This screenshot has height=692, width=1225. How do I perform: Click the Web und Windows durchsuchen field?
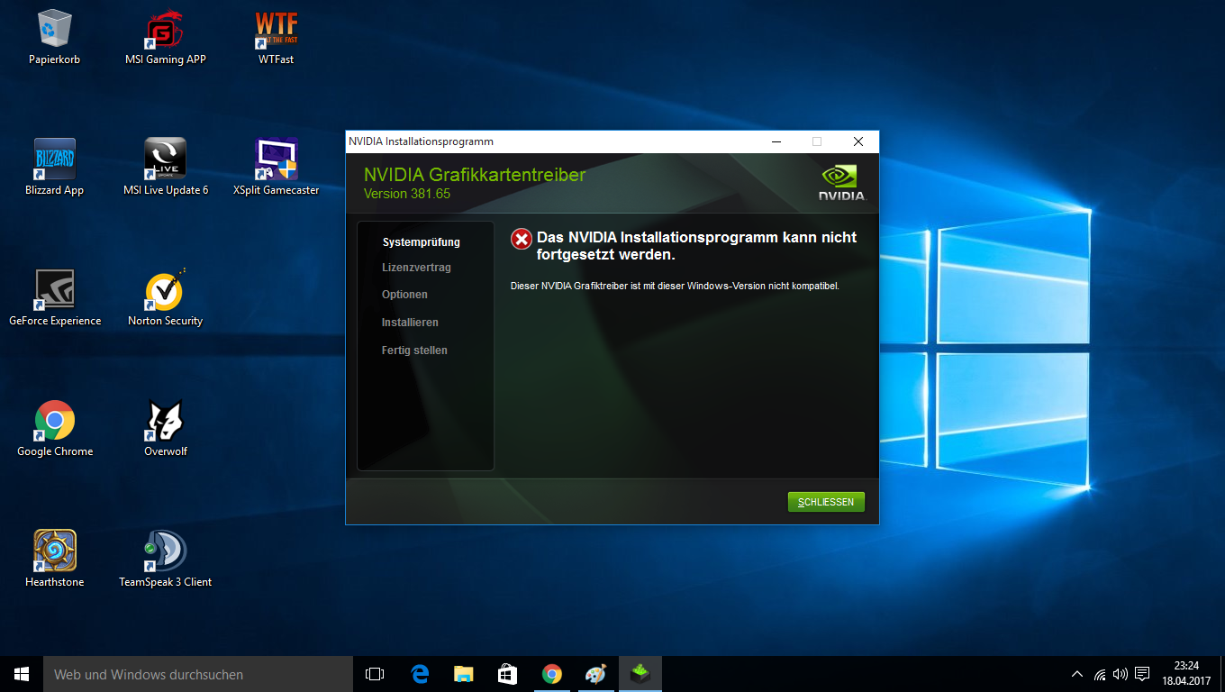coord(198,674)
